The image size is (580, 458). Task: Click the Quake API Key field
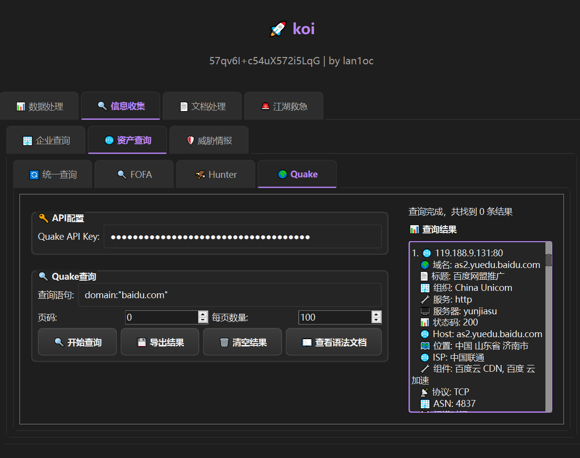click(x=242, y=237)
